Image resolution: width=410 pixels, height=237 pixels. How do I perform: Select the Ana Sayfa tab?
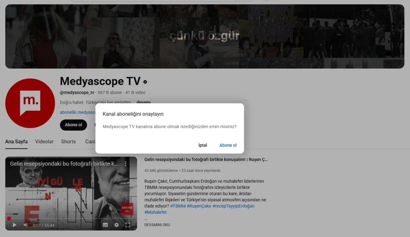tap(16, 142)
